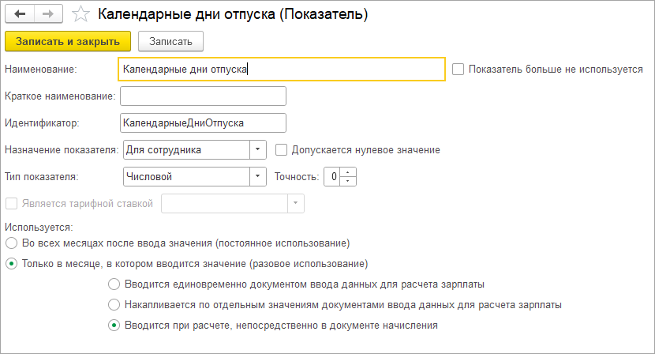Toggle 'Допускается нулевое значение' checkbox
The height and width of the screenshot is (354, 655).
pyautogui.click(x=281, y=150)
